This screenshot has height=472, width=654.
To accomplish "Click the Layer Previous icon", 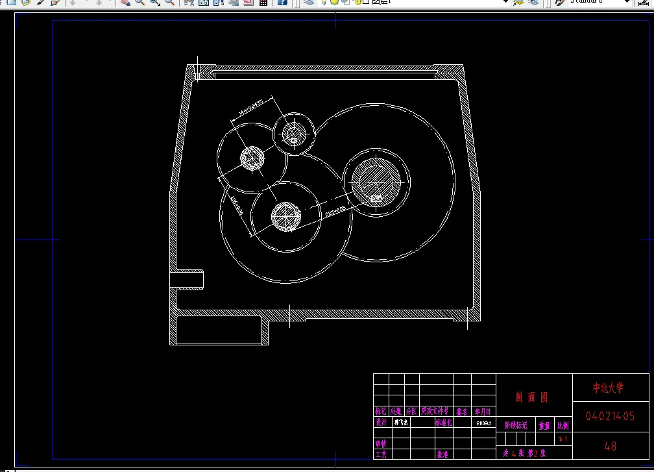I will pos(533,2).
